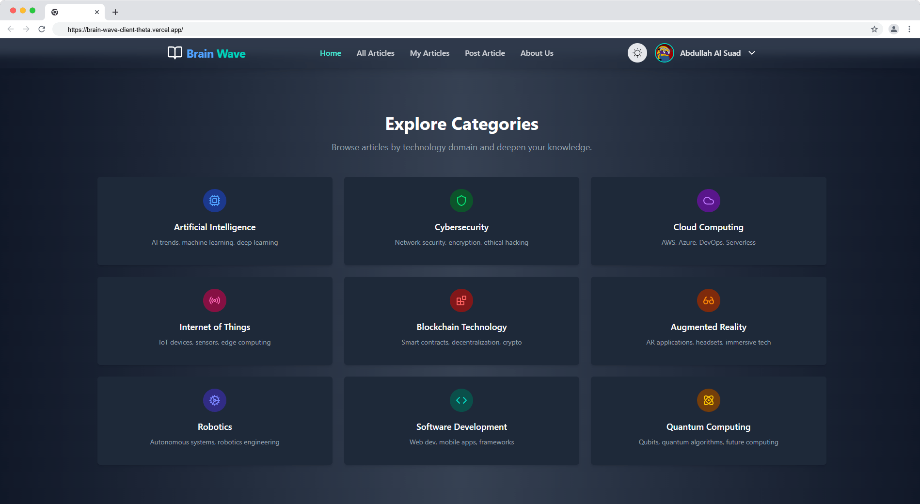920x504 pixels.
Task: Click the Brain Wave logo
Action: (206, 53)
